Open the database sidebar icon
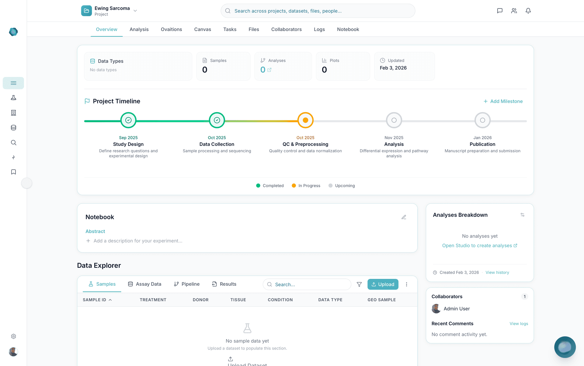 pos(13,128)
